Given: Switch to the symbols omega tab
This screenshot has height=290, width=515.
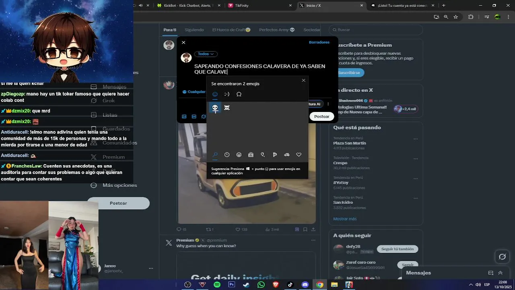Looking at the screenshot, I should coord(239,94).
